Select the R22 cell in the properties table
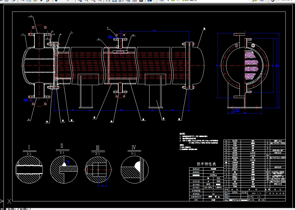This screenshot has height=210, width=295. click(x=218, y=181)
